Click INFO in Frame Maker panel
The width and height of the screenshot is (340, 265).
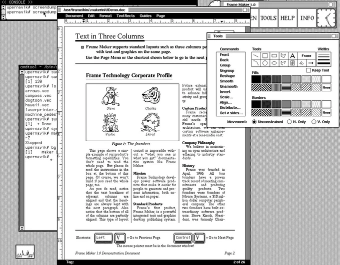pos(307,18)
